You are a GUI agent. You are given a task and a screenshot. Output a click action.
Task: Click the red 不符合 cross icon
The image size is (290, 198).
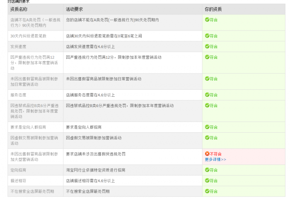point(207,154)
